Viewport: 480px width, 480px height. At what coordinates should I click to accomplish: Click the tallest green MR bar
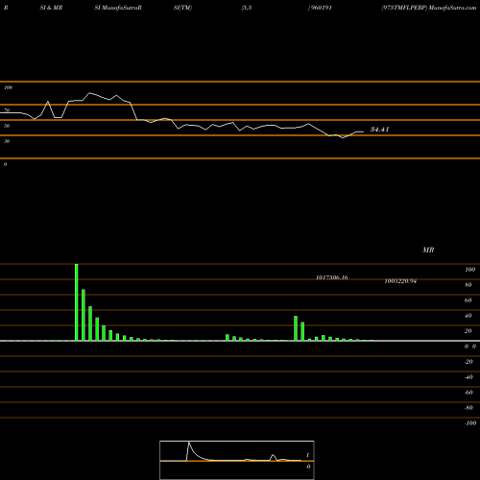point(77,302)
